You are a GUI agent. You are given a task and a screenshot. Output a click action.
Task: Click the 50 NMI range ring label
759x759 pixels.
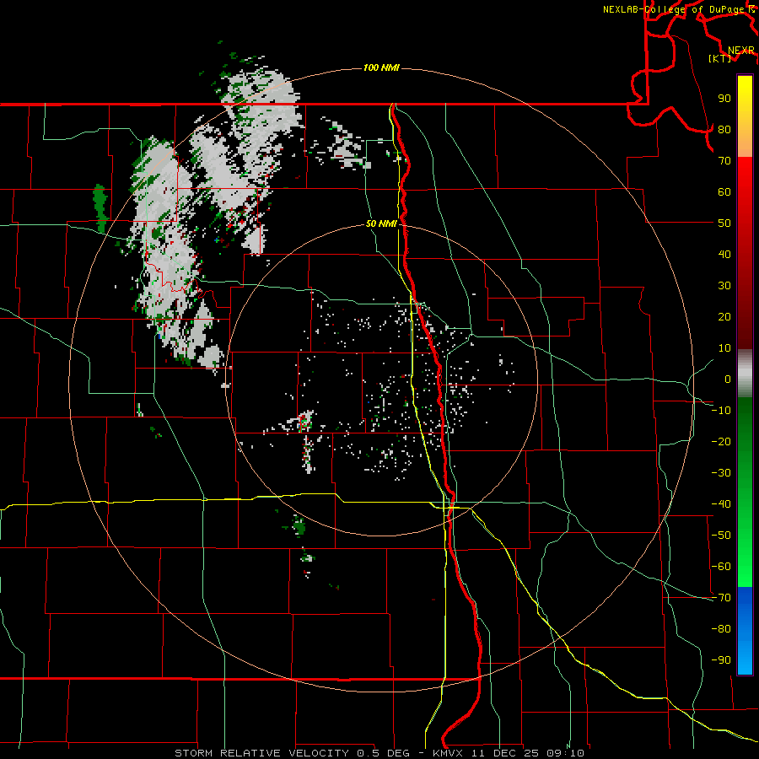point(381,223)
